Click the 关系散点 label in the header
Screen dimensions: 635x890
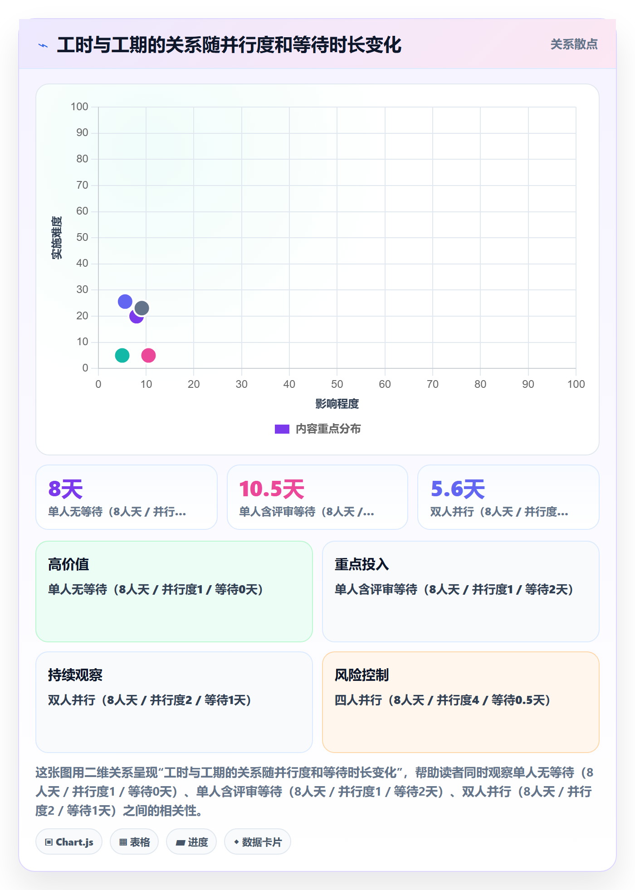pyautogui.click(x=574, y=44)
